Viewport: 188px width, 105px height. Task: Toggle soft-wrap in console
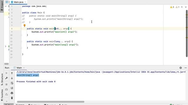point(12,83)
